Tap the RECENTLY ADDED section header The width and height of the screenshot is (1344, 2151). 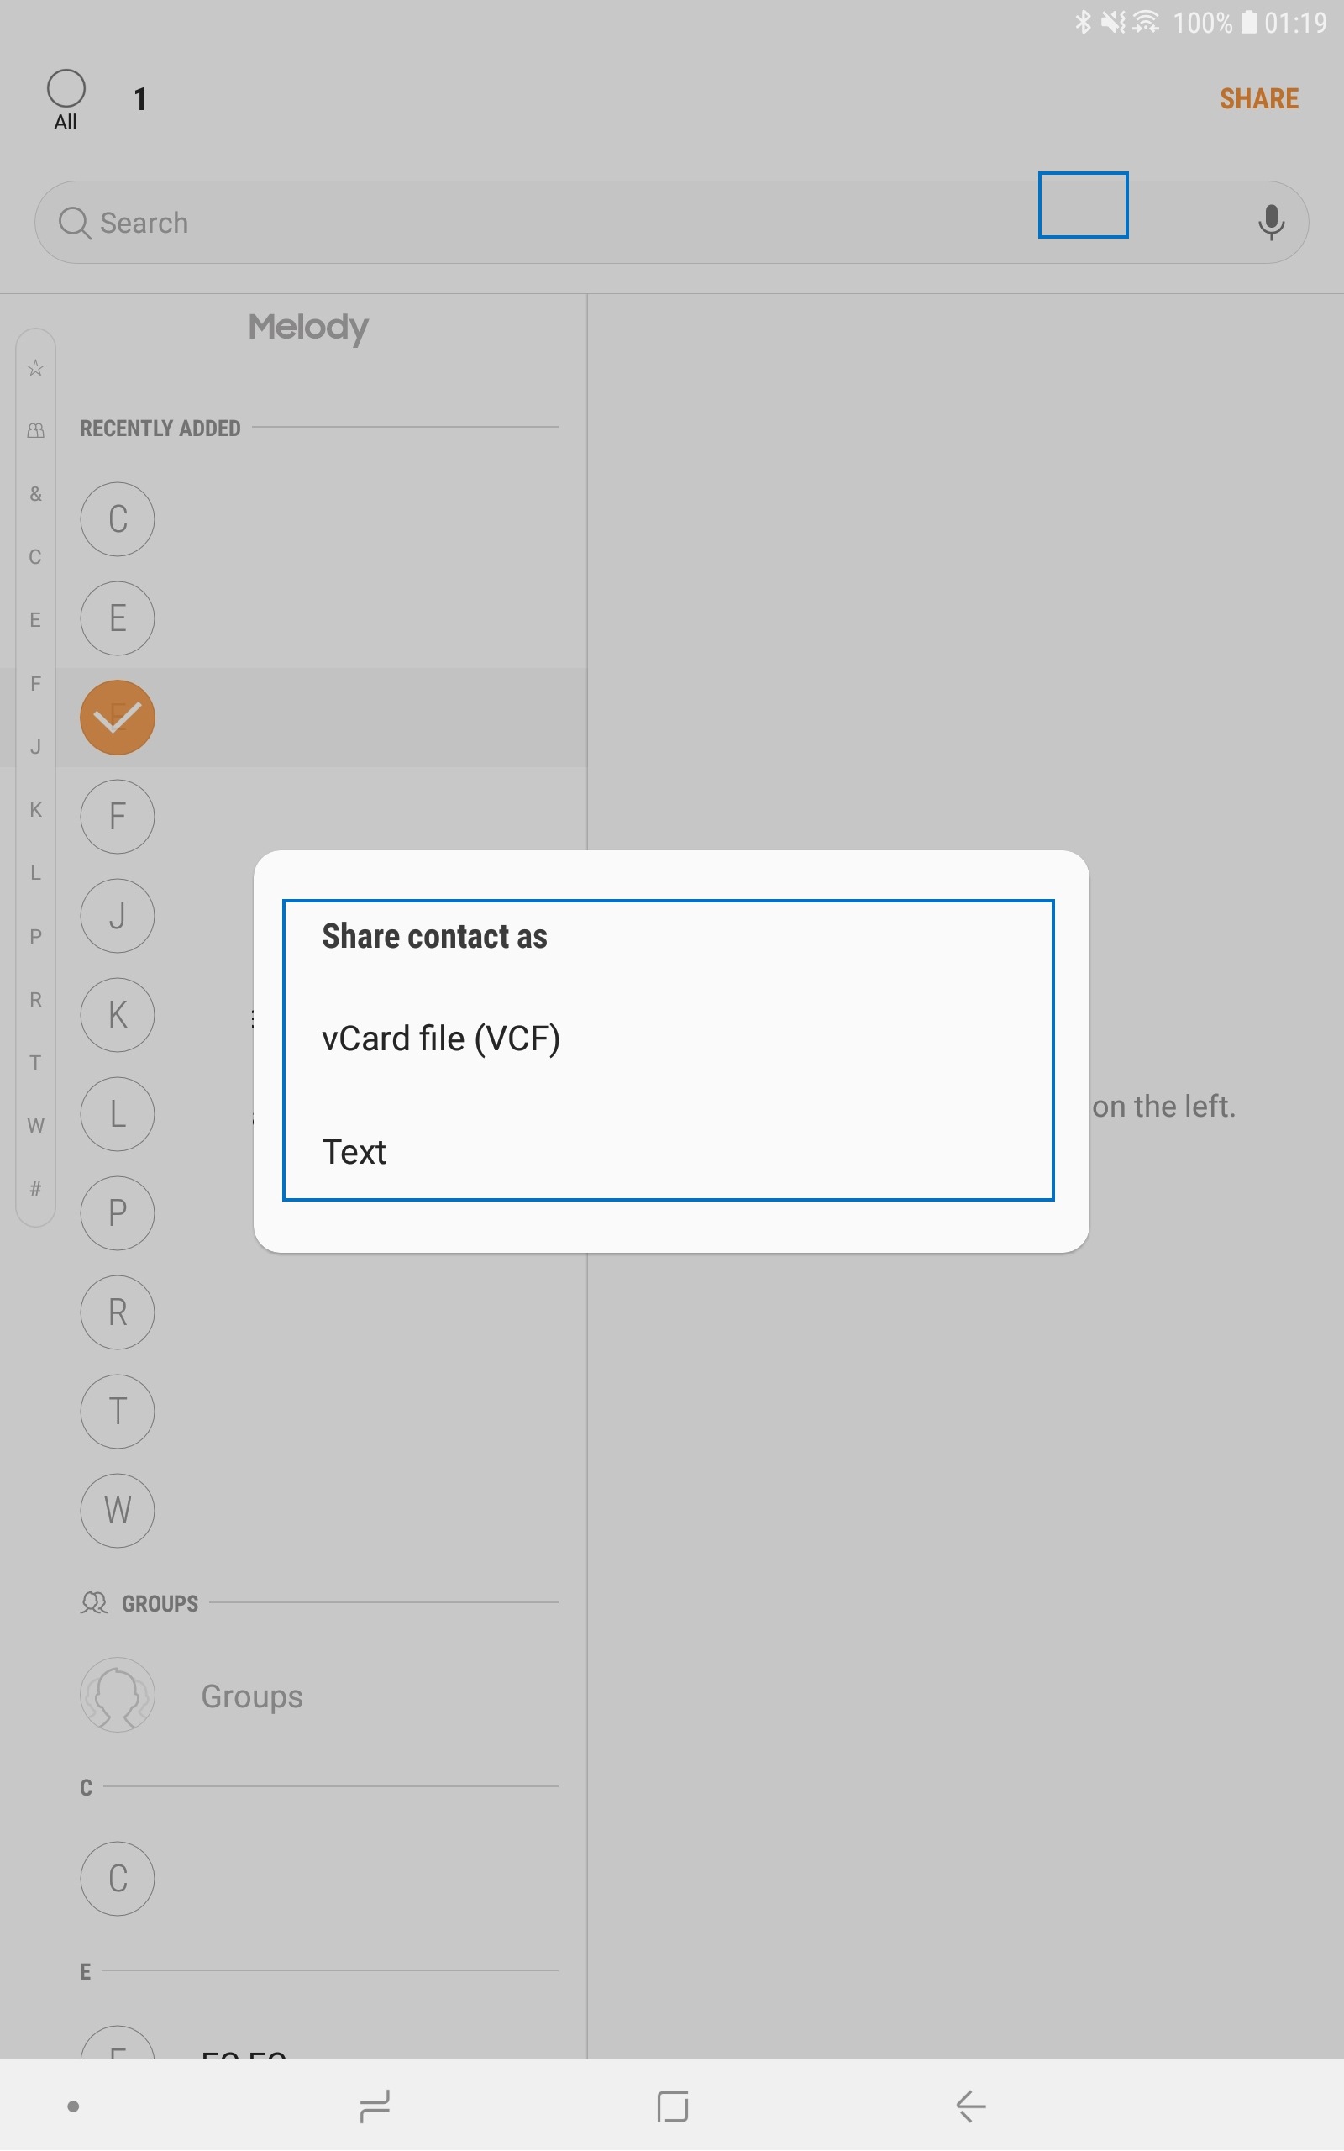click(160, 429)
